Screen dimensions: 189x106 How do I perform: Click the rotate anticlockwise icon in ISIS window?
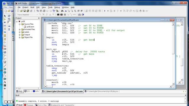click(x=9, y=19)
